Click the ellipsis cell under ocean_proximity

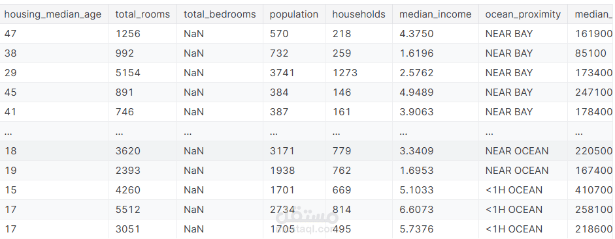click(x=489, y=133)
